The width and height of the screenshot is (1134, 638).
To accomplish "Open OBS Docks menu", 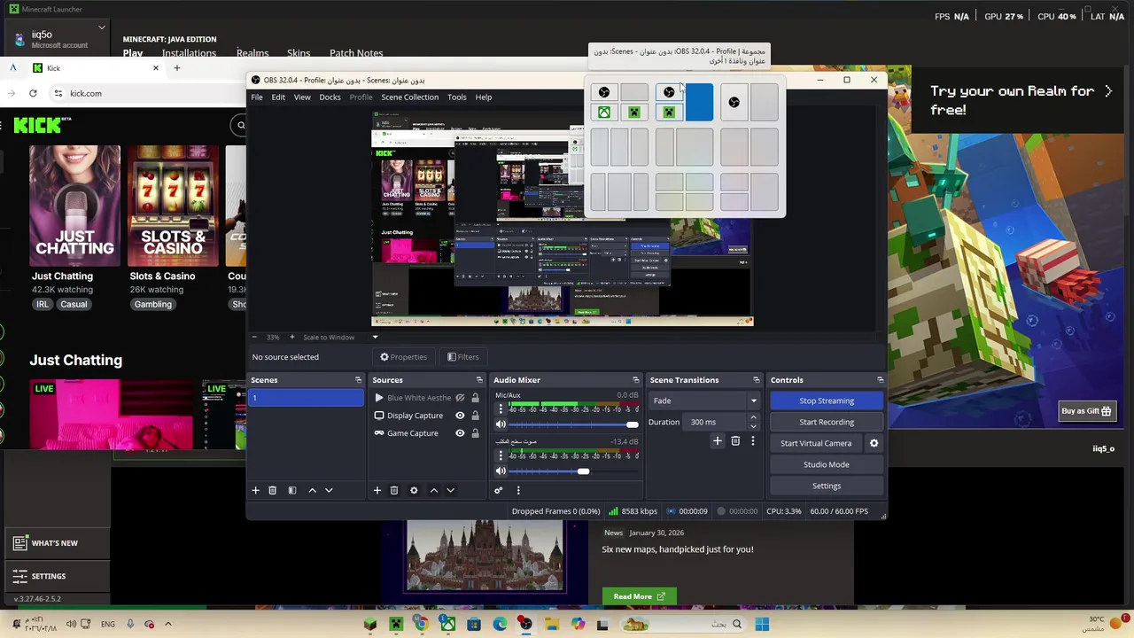I will (330, 97).
